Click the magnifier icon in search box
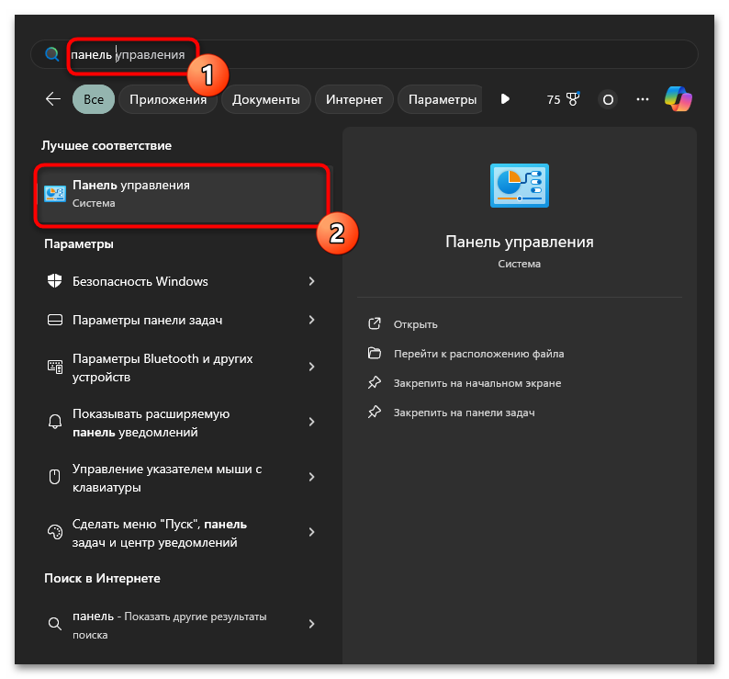 (52, 55)
